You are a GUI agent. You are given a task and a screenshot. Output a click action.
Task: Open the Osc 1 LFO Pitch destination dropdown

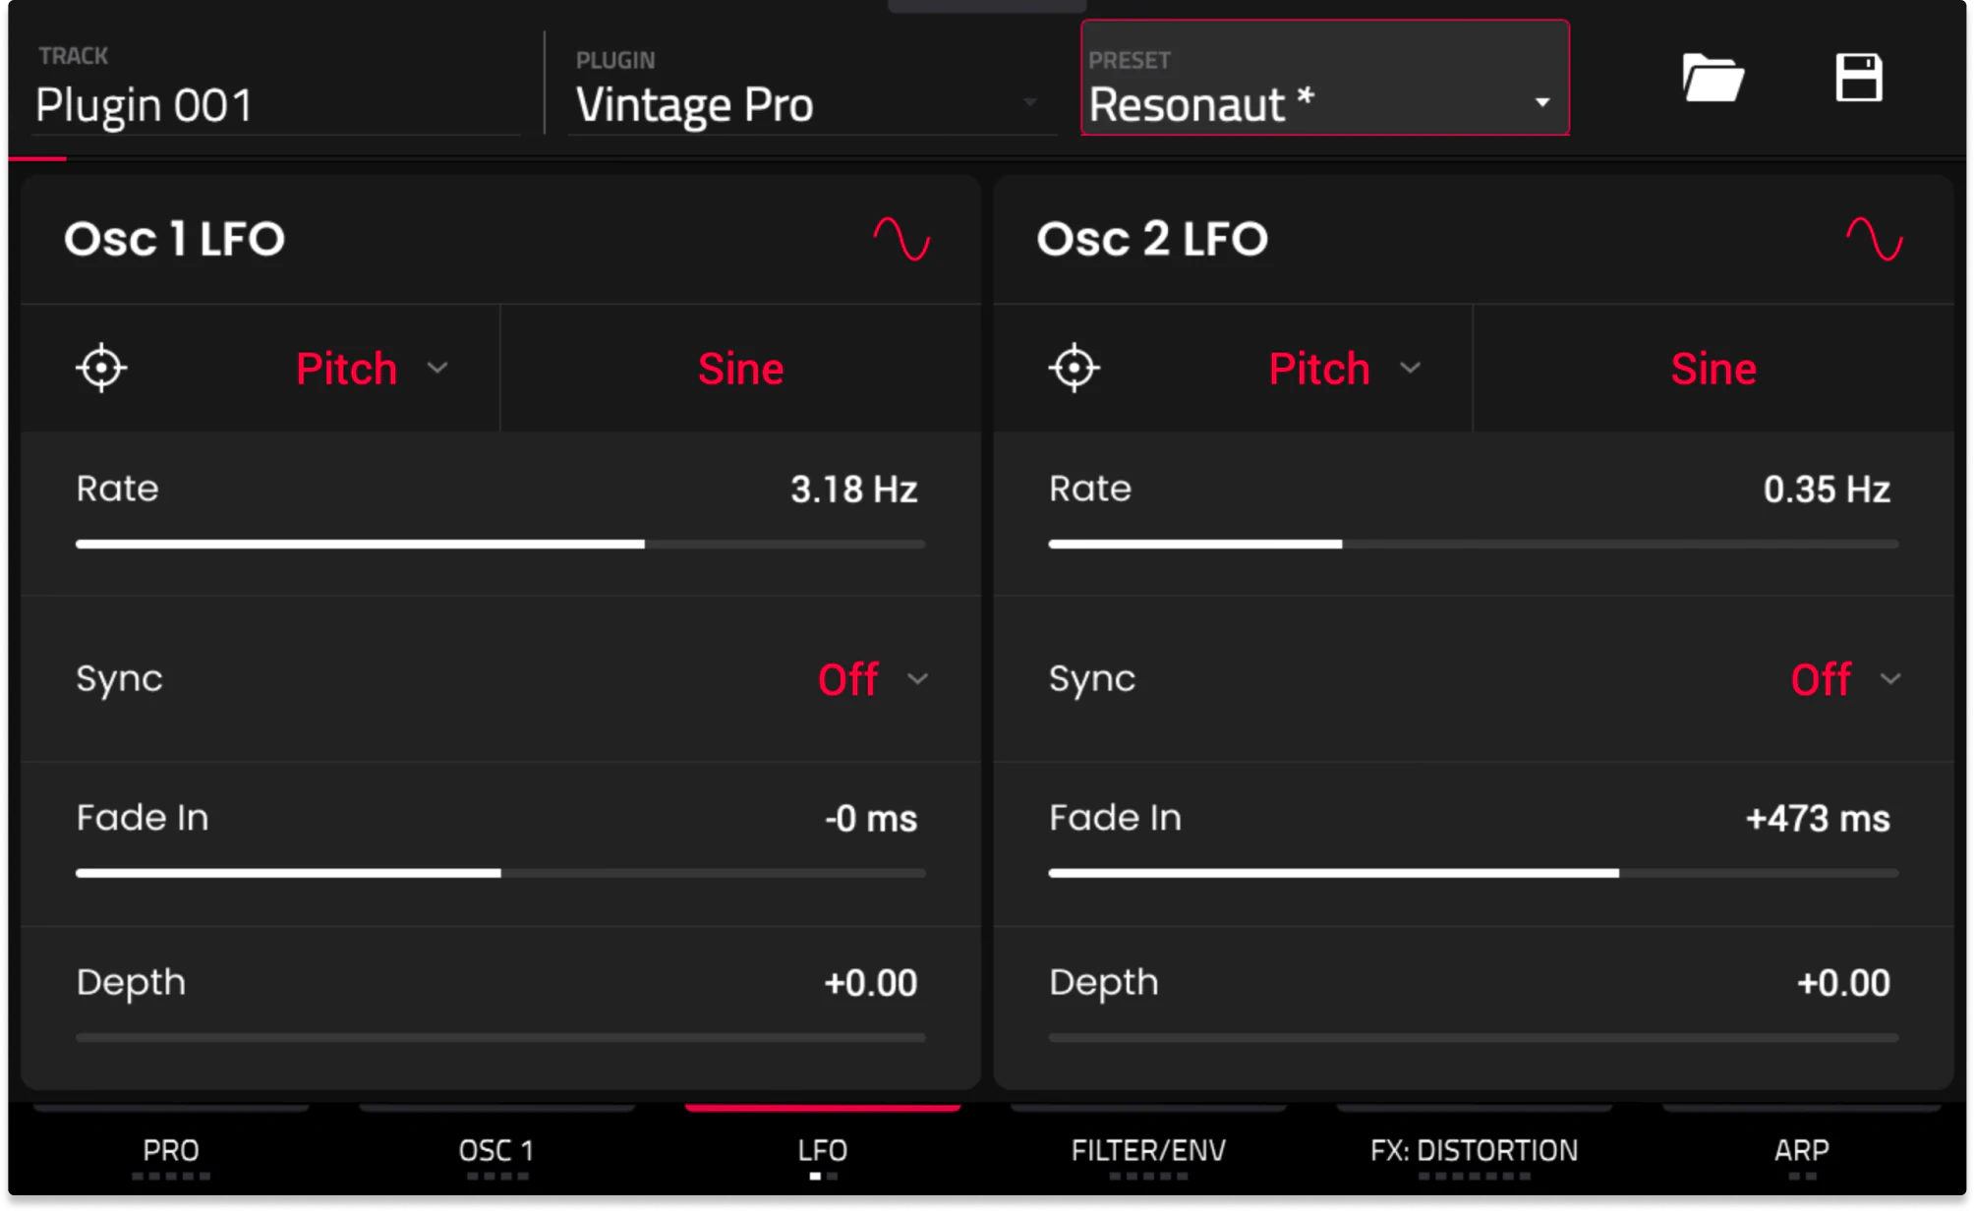pos(371,369)
